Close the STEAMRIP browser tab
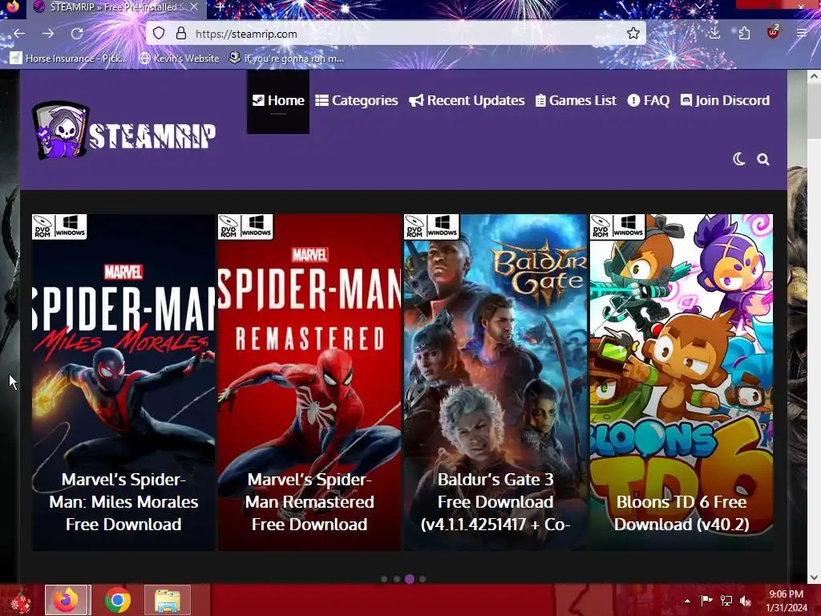The image size is (821, 616). coord(194,6)
